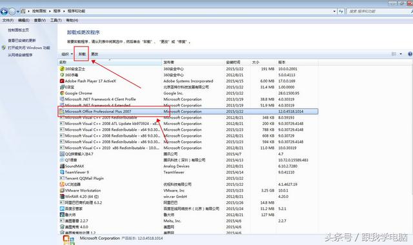Click the Google Chrome icon in list
Screen dimensions: 413x245
[62, 93]
